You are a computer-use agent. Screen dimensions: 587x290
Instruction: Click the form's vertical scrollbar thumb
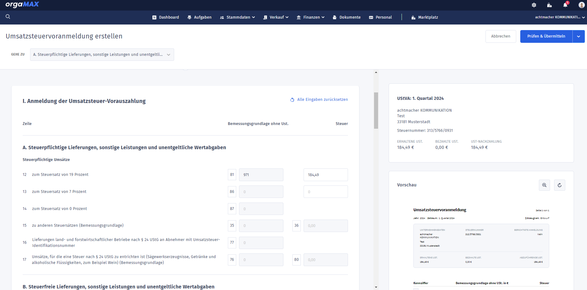point(376,110)
